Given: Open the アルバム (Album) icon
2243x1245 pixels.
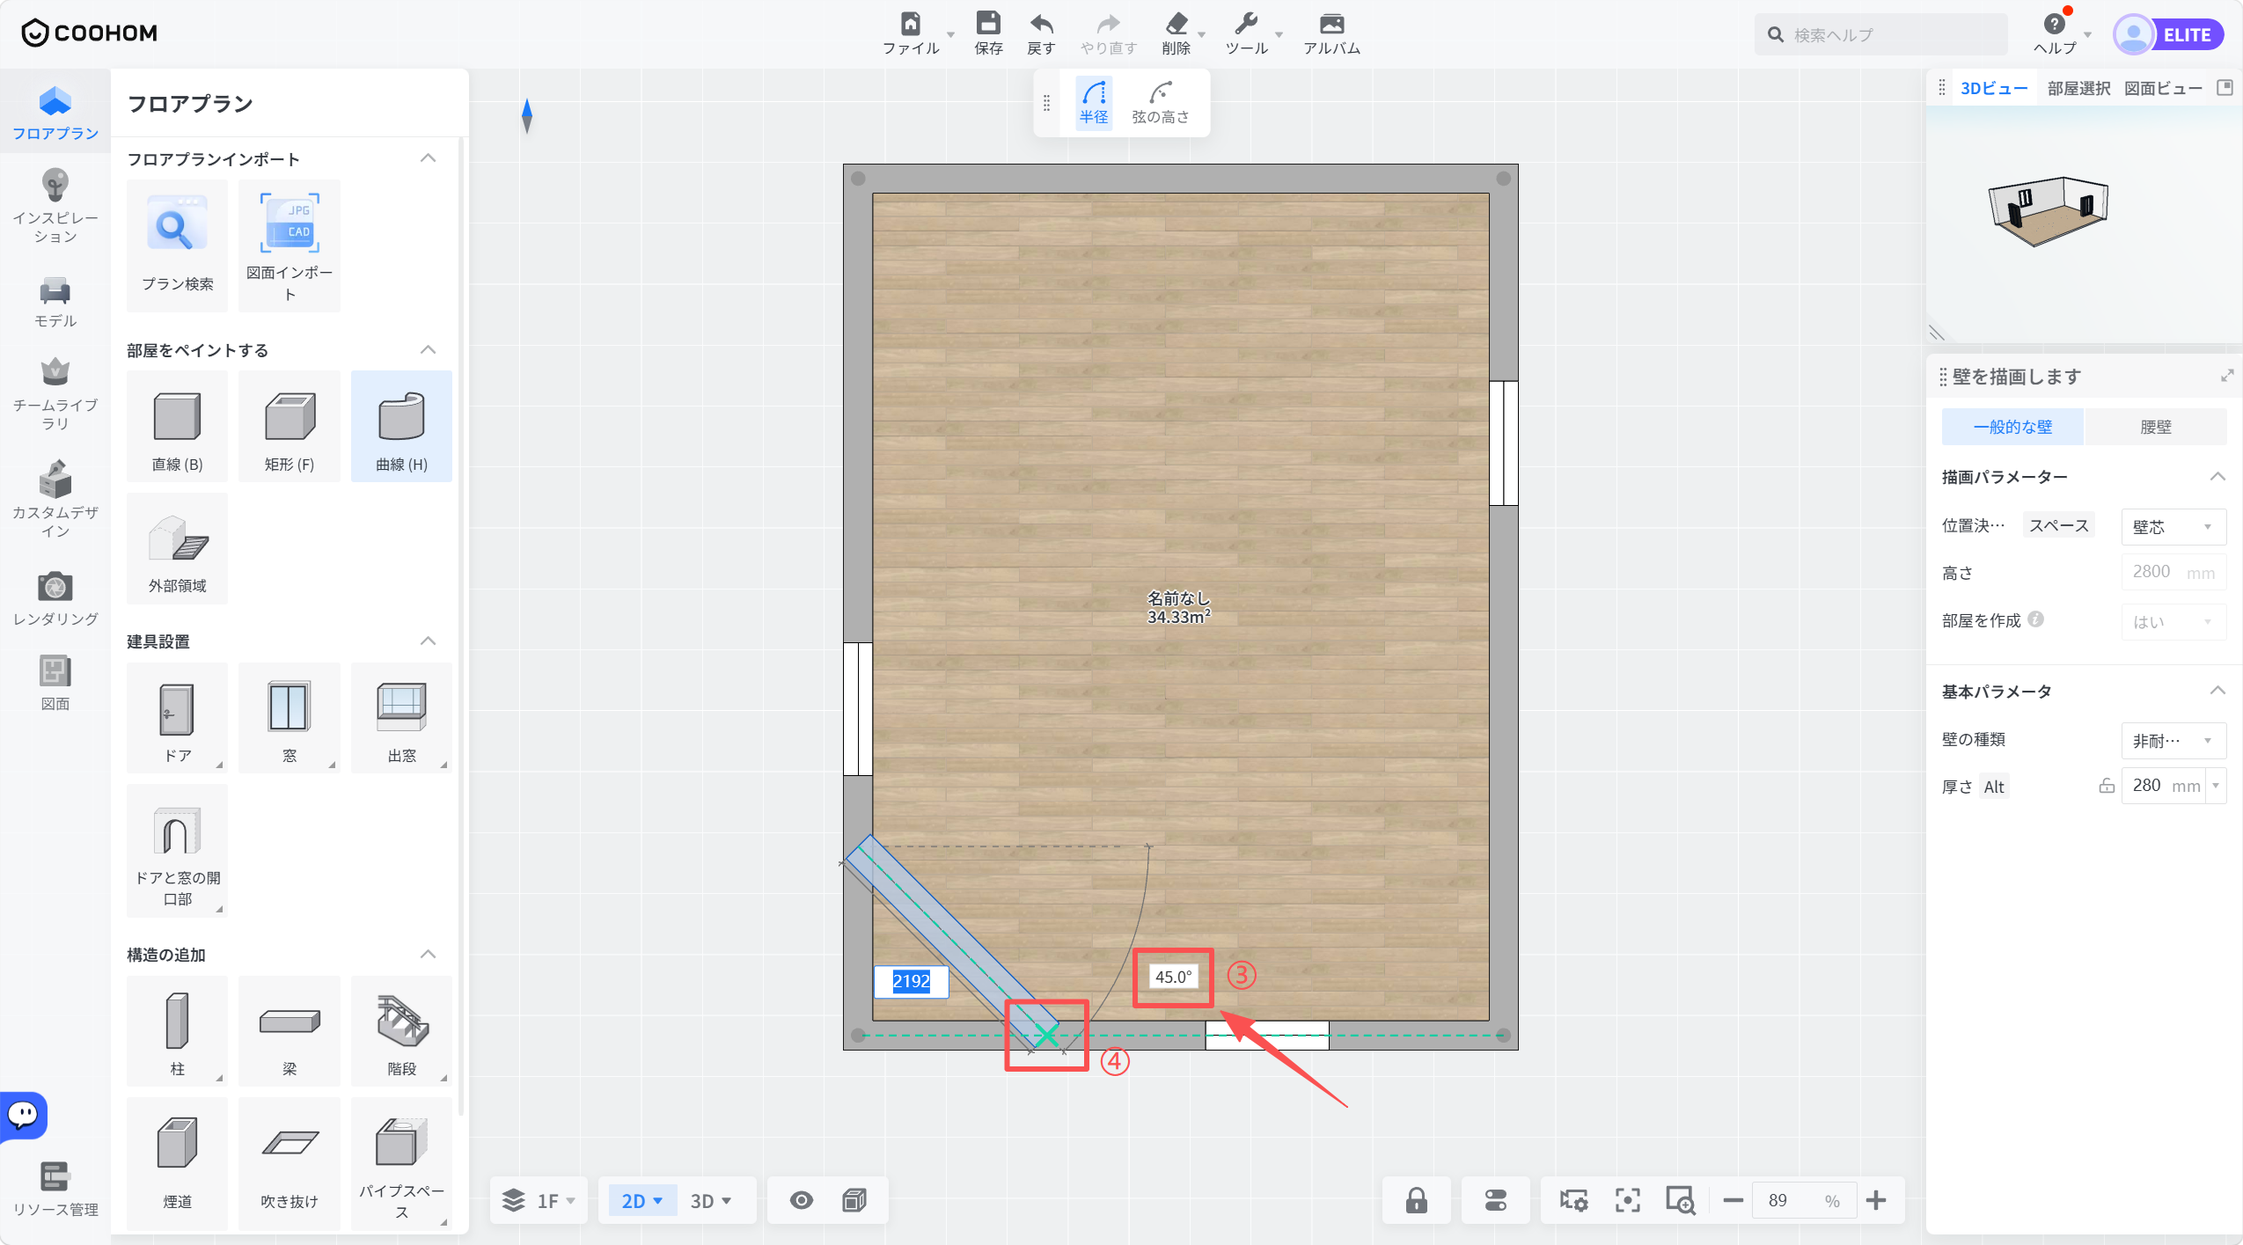Looking at the screenshot, I should [1331, 33].
